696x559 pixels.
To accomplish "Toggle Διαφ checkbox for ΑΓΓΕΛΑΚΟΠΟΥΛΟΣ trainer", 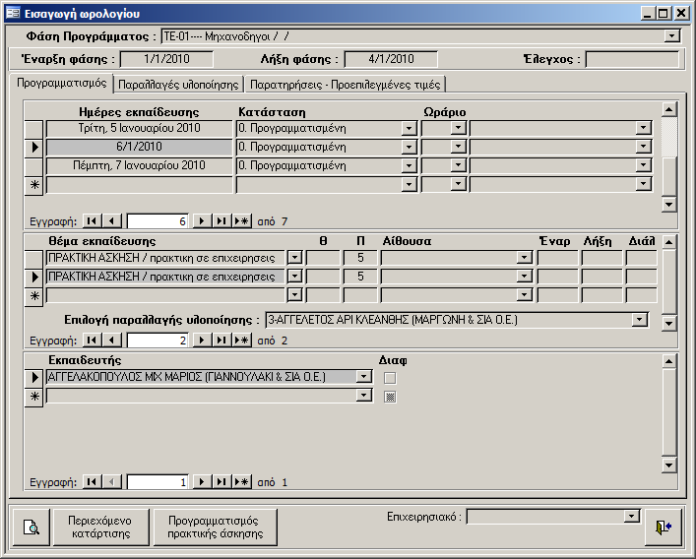I will (x=390, y=378).
